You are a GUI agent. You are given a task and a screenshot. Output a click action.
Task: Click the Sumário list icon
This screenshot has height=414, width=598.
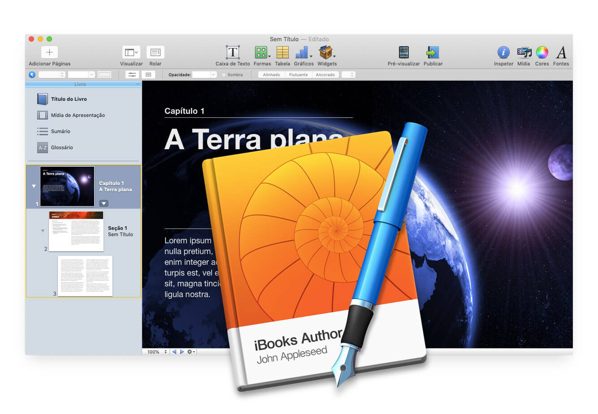(43, 131)
